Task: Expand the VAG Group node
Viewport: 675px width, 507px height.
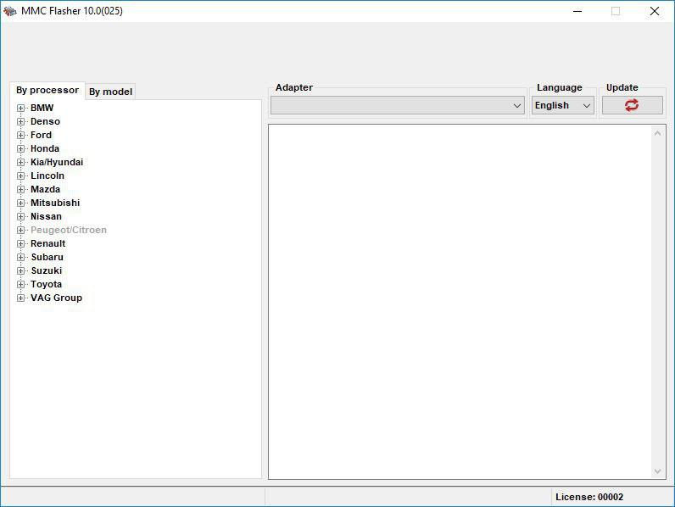Action: 21,298
